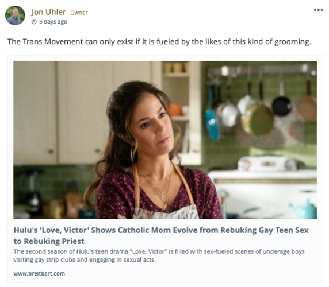Image resolution: width=329 pixels, height=287 pixels.
Task: Select the post text about Trans Movement
Action: pos(159,42)
